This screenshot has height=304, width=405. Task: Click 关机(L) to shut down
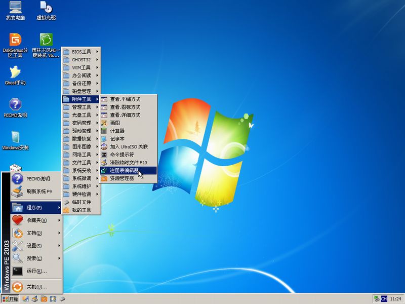point(30,287)
